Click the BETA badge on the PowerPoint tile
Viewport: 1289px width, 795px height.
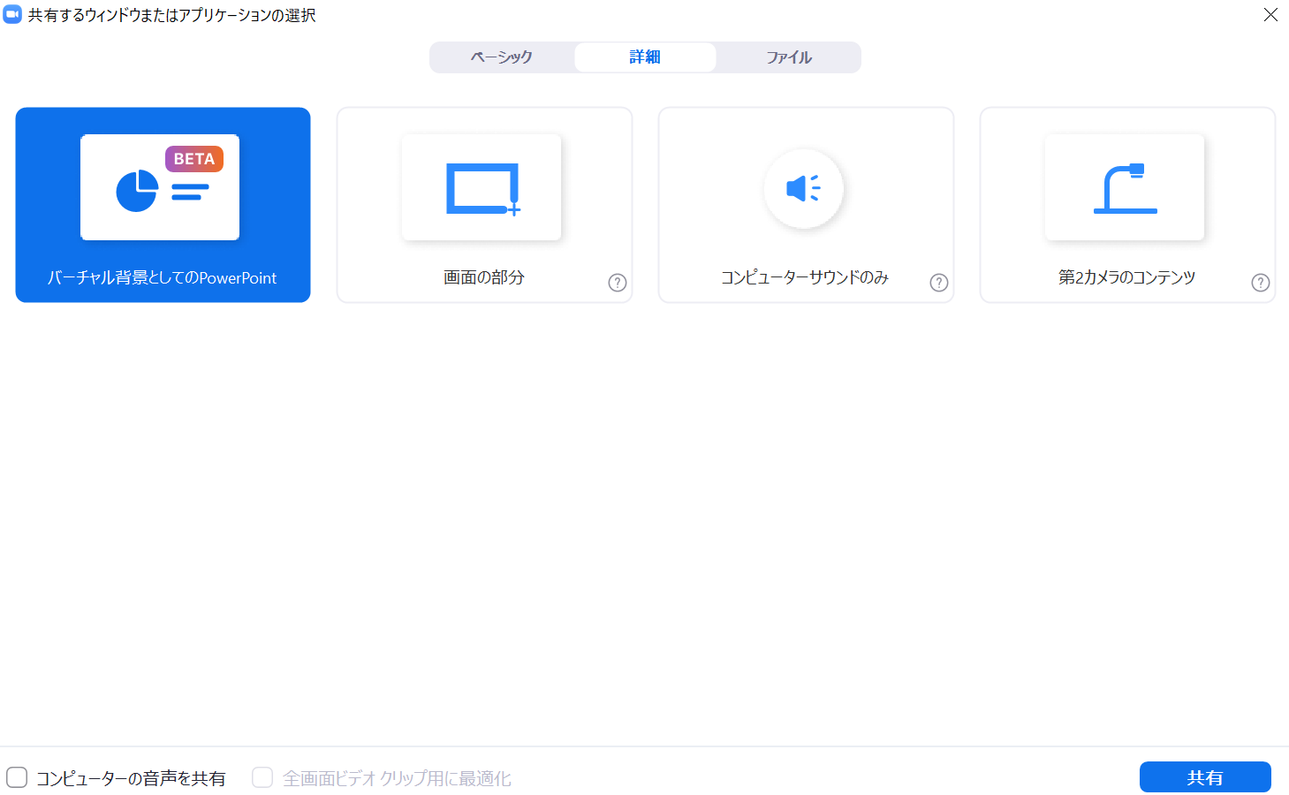[x=194, y=159]
